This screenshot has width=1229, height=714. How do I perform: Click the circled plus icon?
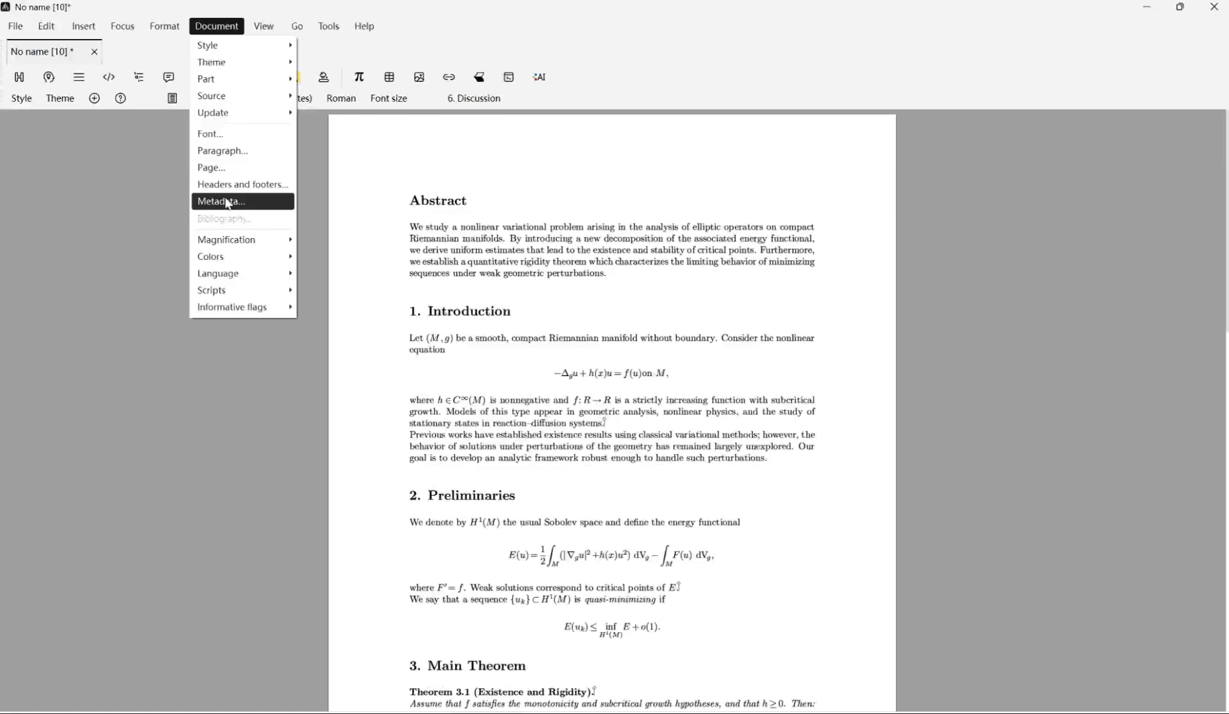(95, 99)
